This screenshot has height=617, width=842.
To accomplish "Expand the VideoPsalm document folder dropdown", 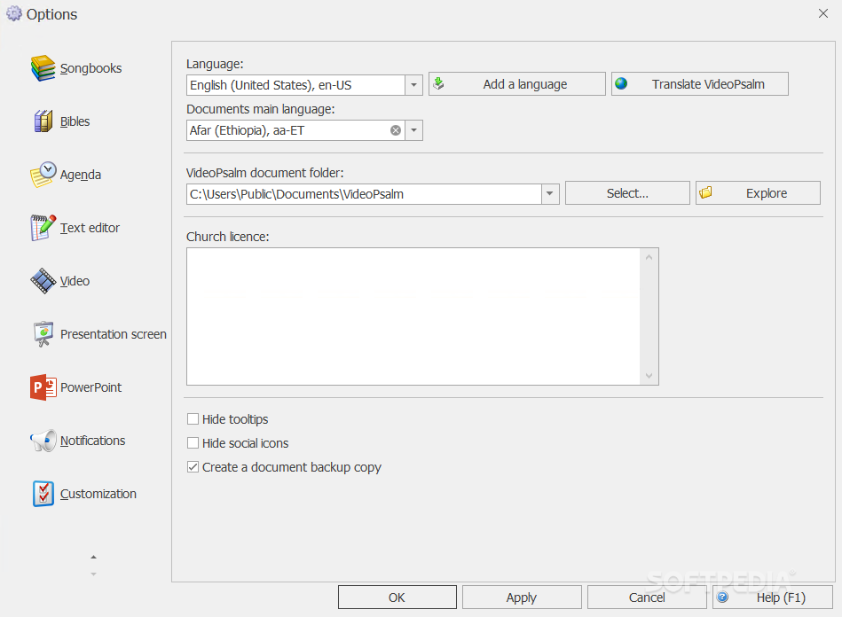I will [550, 193].
